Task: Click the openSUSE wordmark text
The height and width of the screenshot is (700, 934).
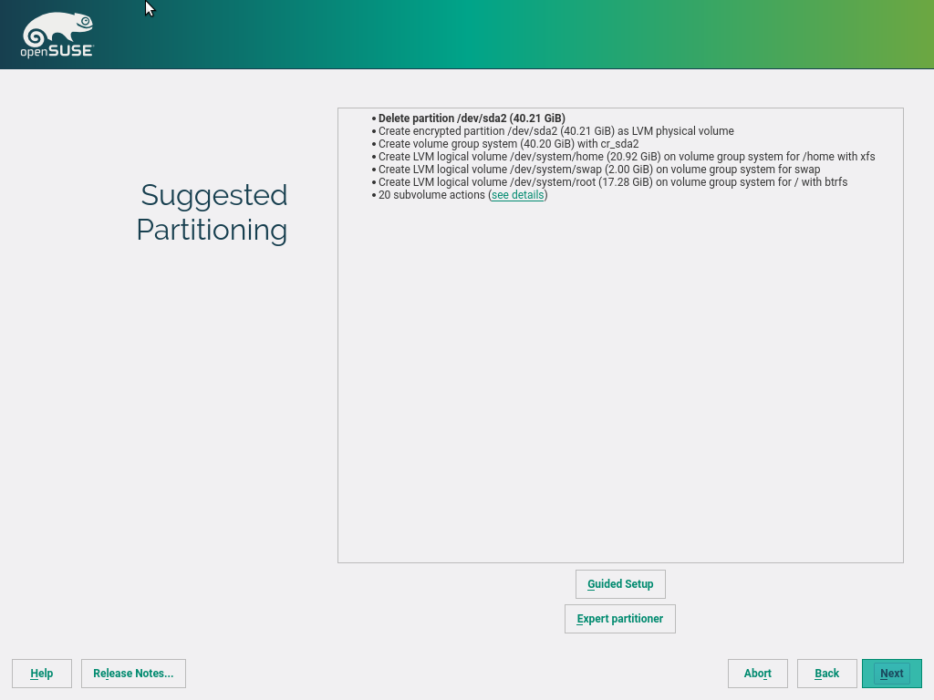Action: pos(57,52)
